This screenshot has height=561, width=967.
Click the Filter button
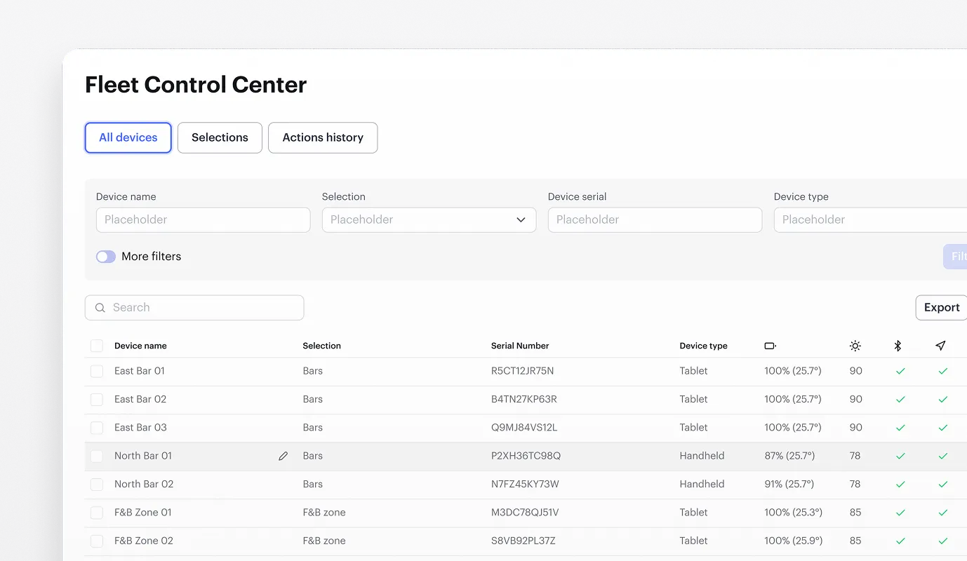click(x=957, y=256)
